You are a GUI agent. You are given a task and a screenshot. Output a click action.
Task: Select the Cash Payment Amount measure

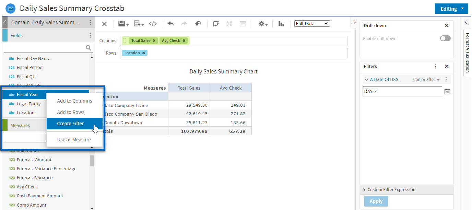40,196
